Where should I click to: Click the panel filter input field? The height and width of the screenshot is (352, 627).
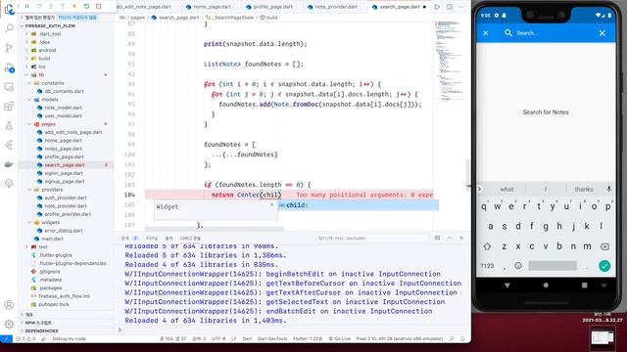tap(372, 239)
